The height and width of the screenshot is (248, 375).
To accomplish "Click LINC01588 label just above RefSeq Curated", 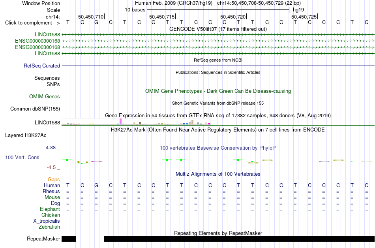I will pos(47,53).
